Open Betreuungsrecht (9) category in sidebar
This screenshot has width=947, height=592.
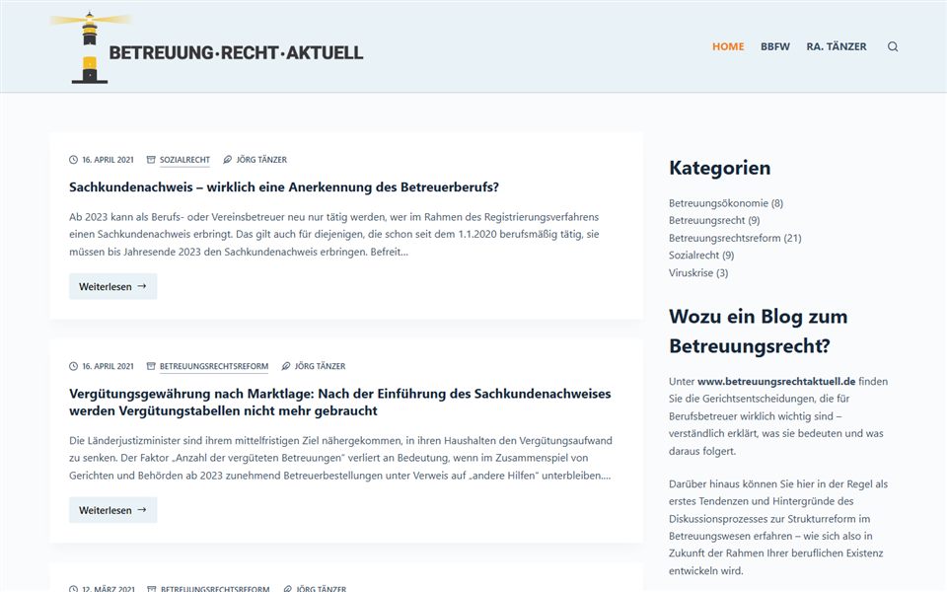(x=714, y=220)
